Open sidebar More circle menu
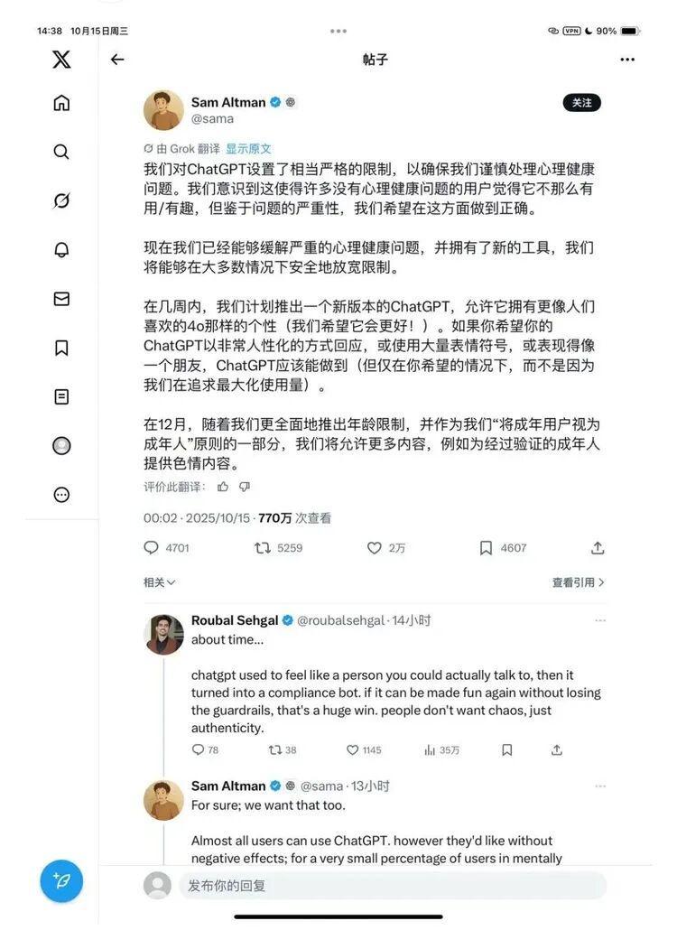 coord(61,495)
